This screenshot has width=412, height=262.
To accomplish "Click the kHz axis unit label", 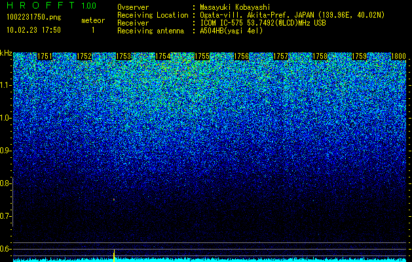I will pyautogui.click(x=6, y=53).
